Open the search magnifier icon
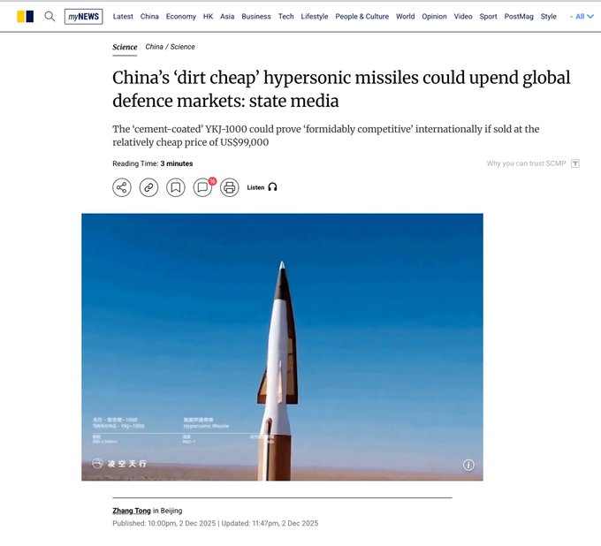Viewport: 601px width, 546px height. 49,16
